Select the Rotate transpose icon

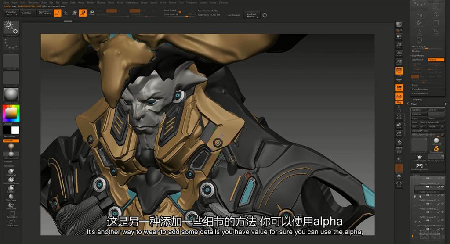coord(91,13)
